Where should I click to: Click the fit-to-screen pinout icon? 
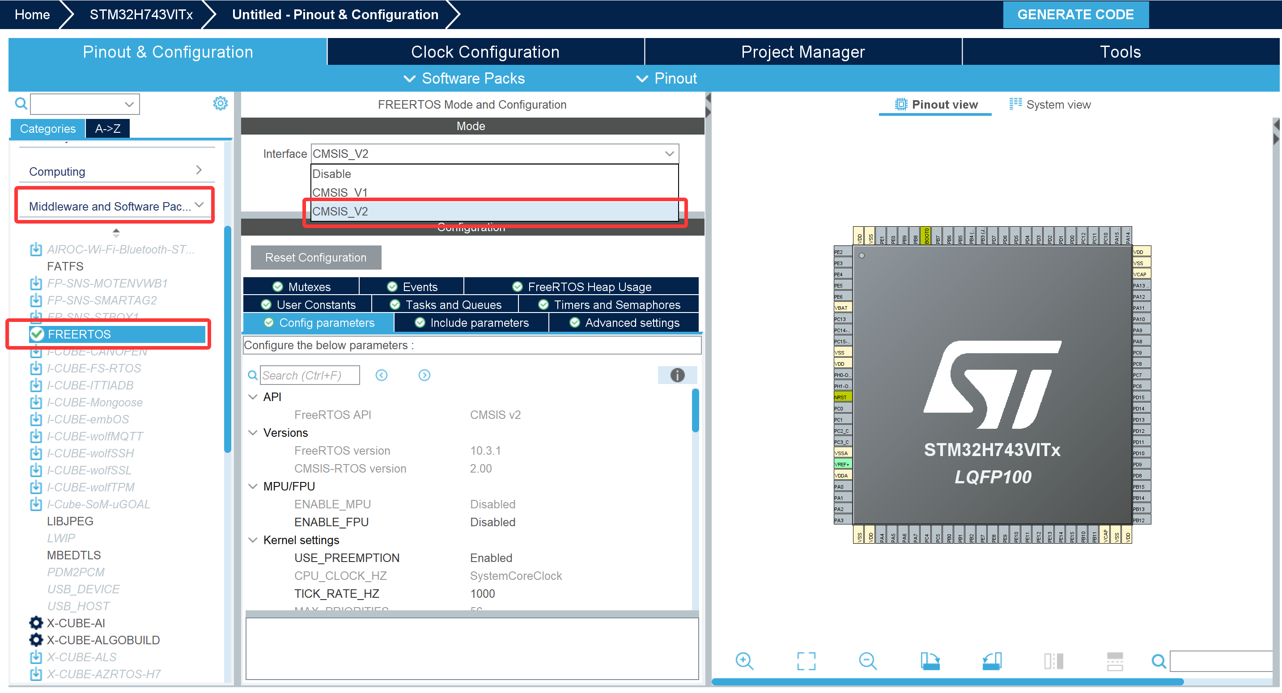pos(806,661)
